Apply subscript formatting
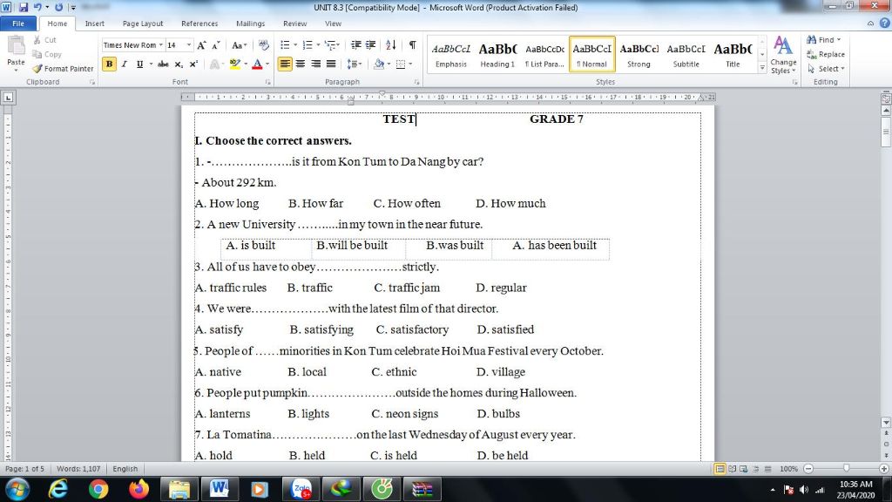 179,64
